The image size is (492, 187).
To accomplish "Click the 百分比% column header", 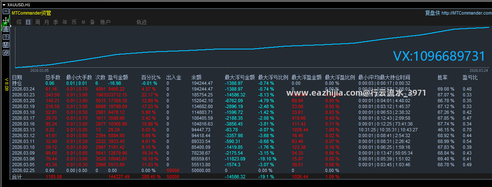I will [x=151, y=77].
